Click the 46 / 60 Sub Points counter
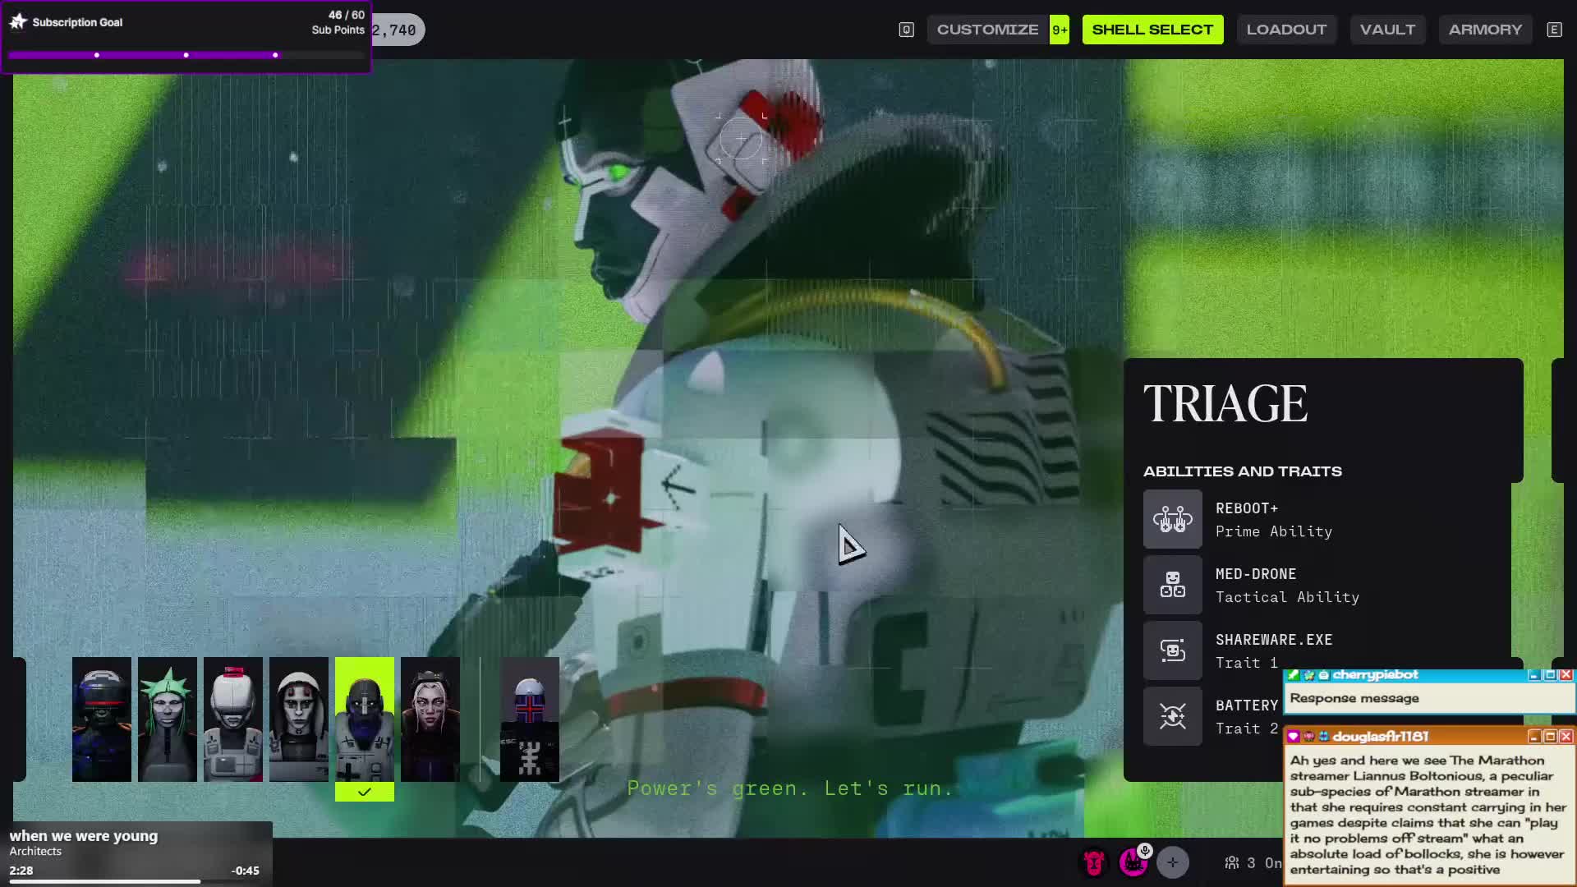Viewport: 1577px width, 887px height. (x=338, y=22)
